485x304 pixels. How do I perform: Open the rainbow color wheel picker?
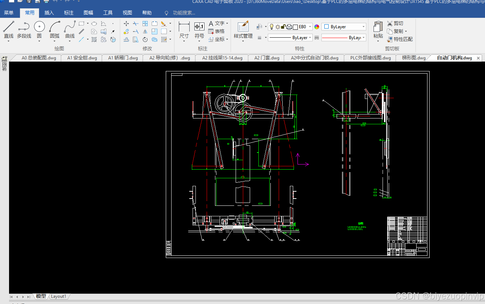point(317,26)
